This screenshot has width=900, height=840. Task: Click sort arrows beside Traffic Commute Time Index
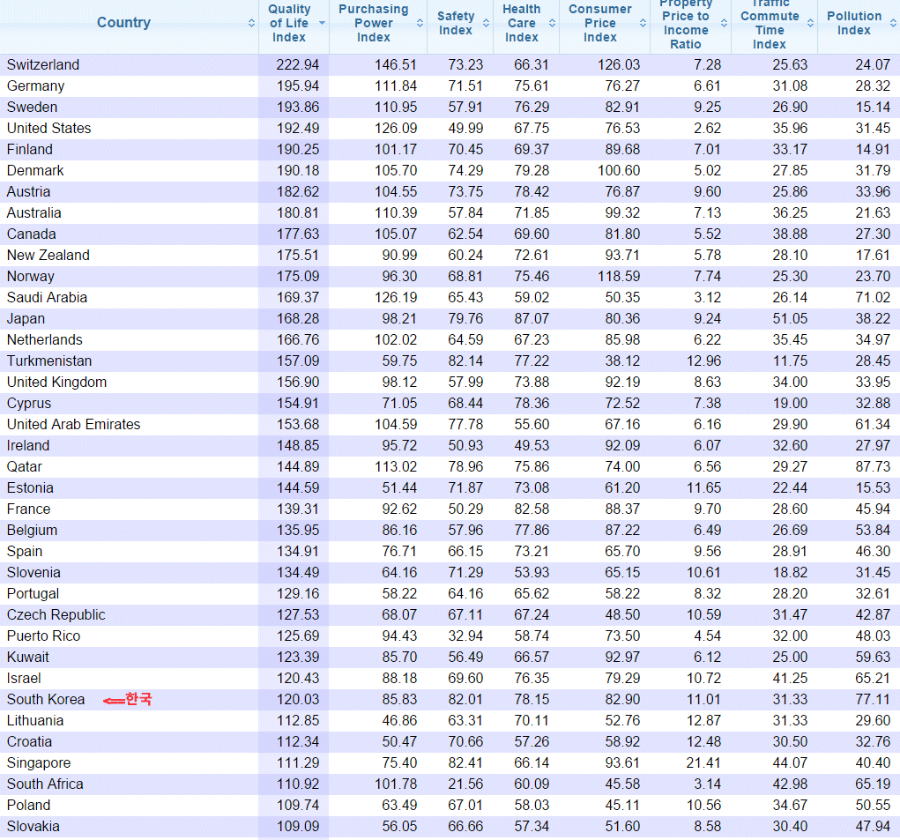(810, 23)
